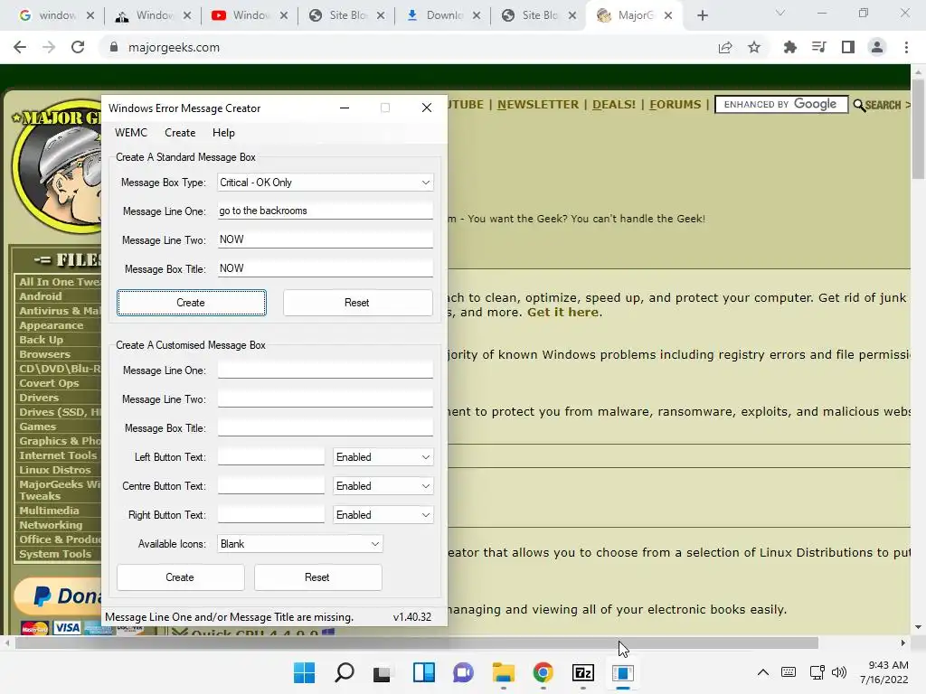Image resolution: width=926 pixels, height=694 pixels.
Task: Show hidden tray icons chevron
Action: (x=763, y=672)
